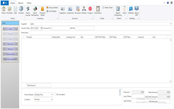174x109 pixels.
Task: Click the Add task button
Action: pos(10,29)
